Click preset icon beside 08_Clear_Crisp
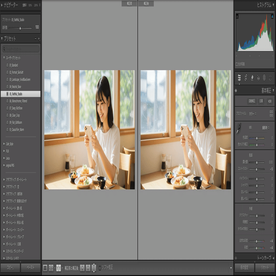Image resolution: width=276 pixels, height=276 pixels. coord(8,116)
